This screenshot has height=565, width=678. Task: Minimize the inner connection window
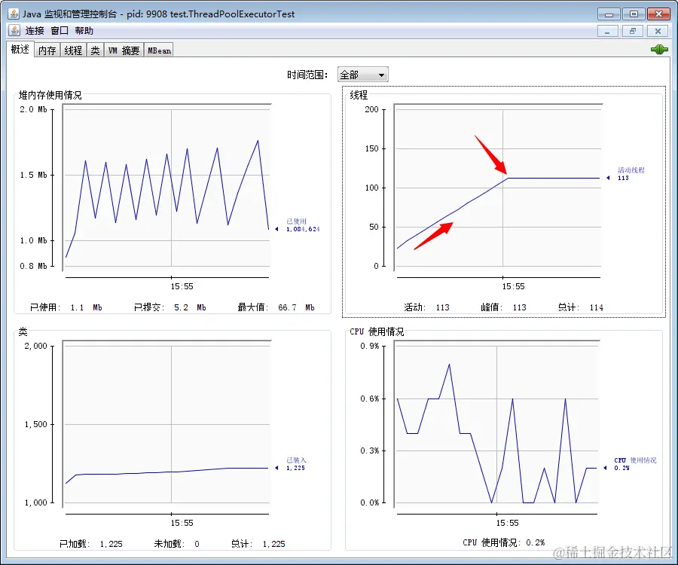click(x=608, y=31)
